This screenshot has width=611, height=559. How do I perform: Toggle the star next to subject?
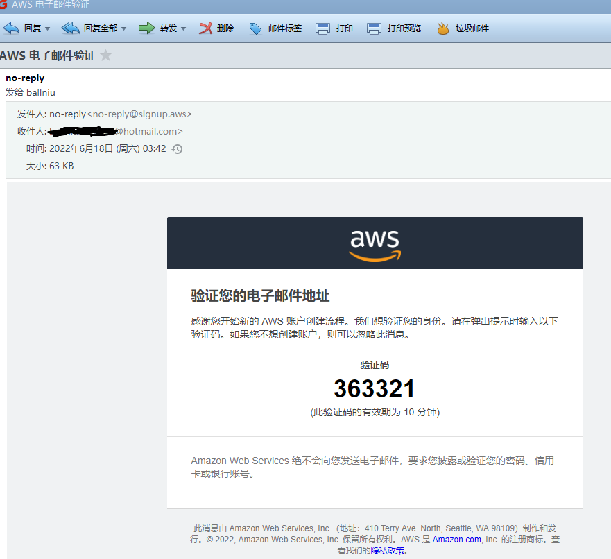(105, 55)
